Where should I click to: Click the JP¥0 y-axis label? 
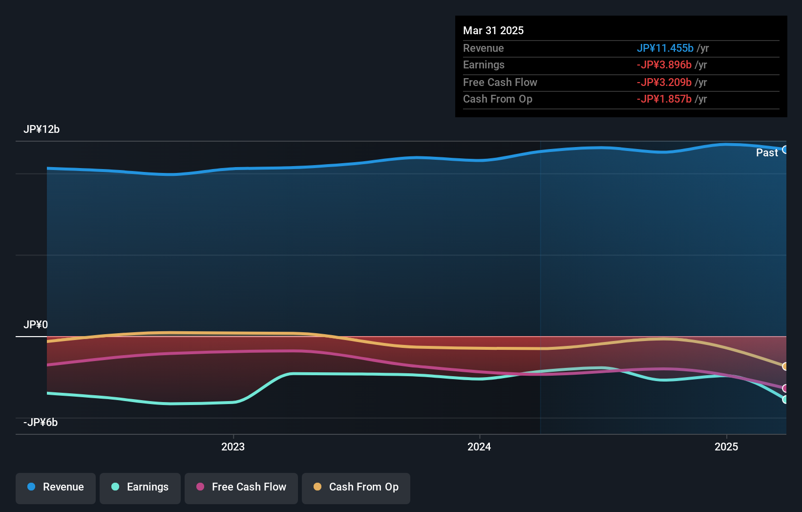[36, 325]
